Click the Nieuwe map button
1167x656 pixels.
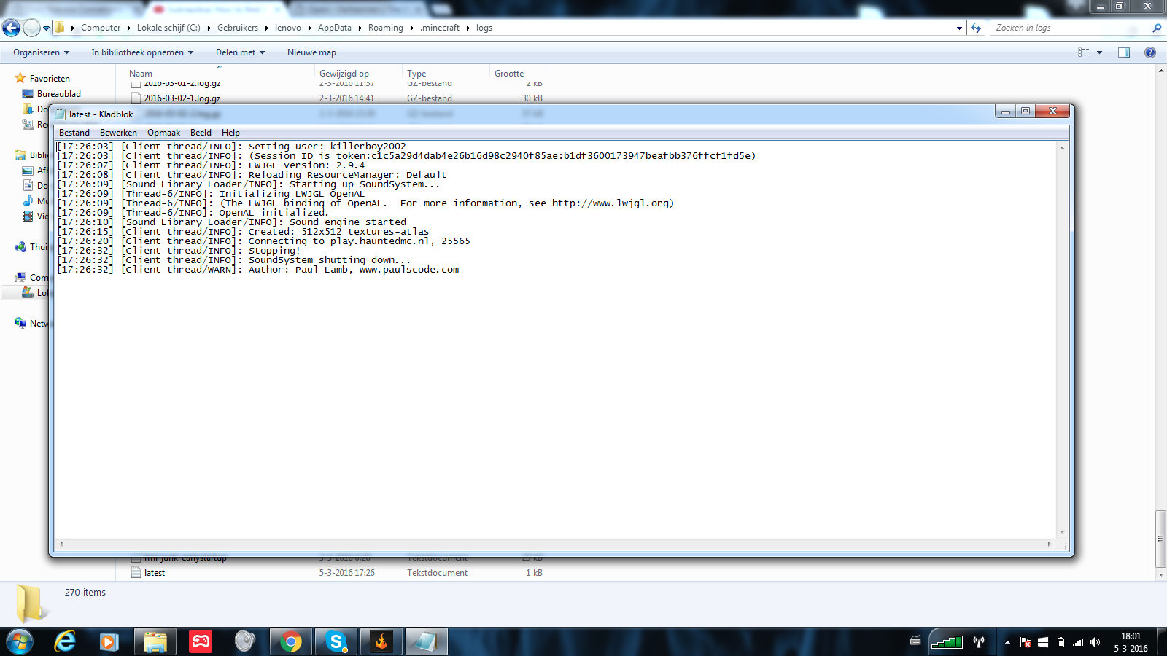[x=311, y=52]
